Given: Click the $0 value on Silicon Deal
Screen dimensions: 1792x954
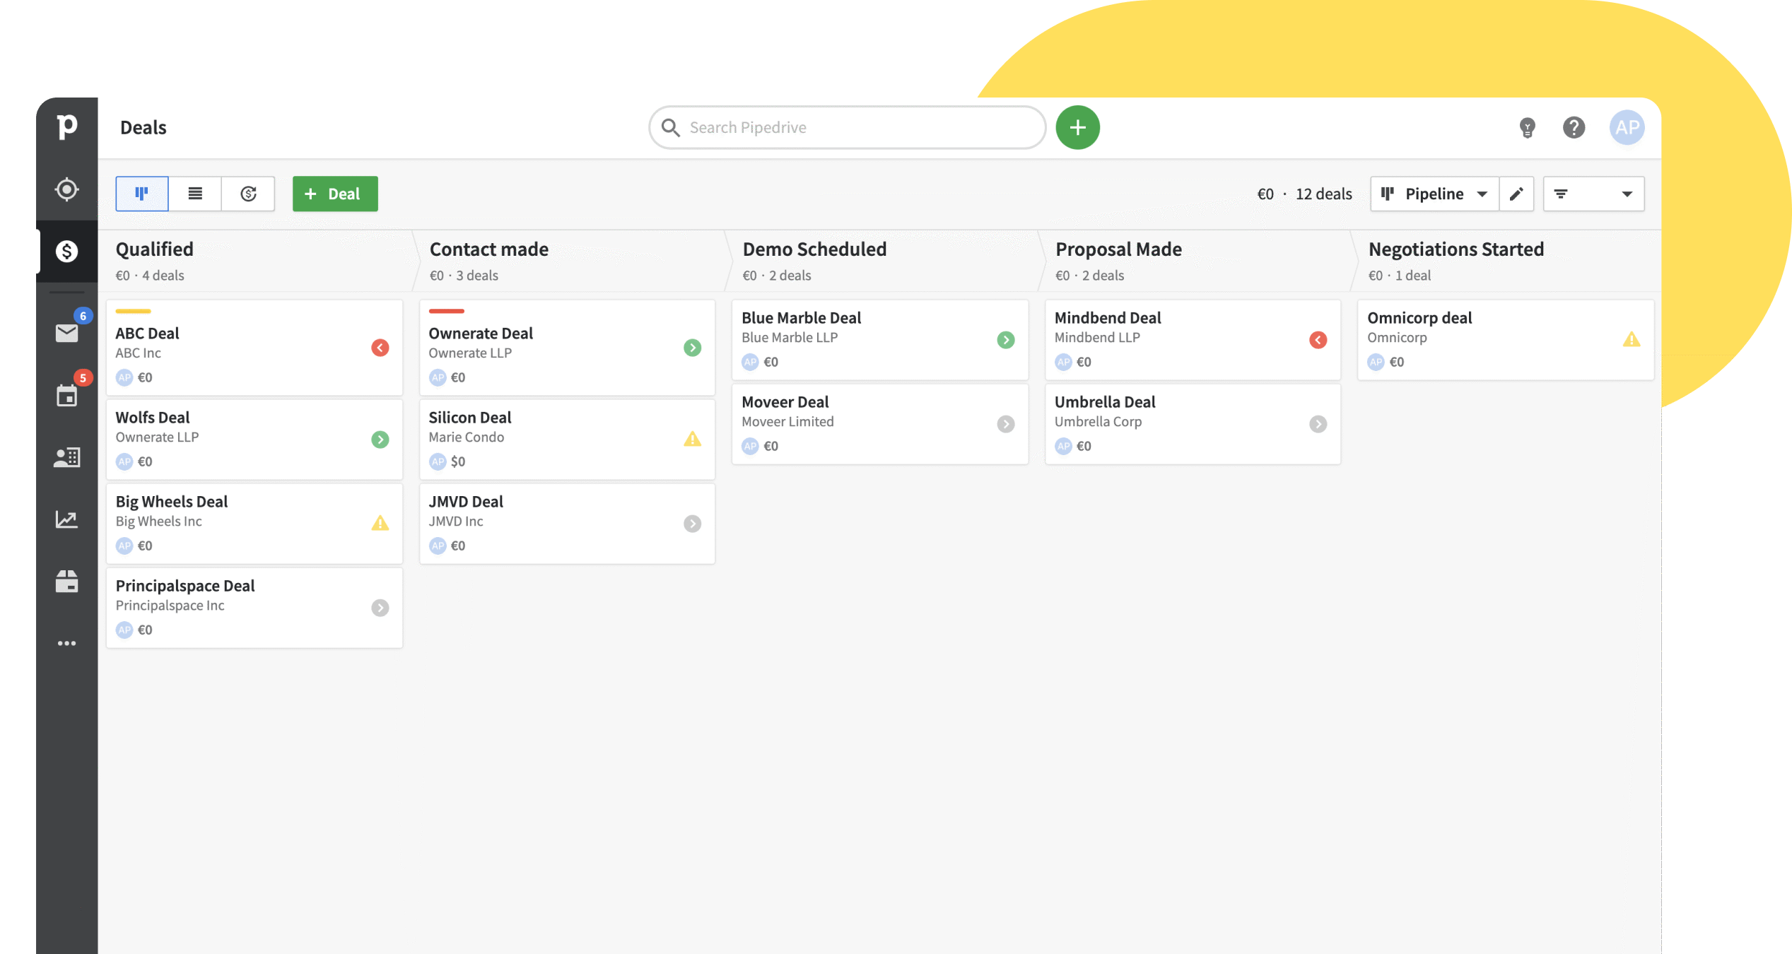Looking at the screenshot, I should pos(458,461).
